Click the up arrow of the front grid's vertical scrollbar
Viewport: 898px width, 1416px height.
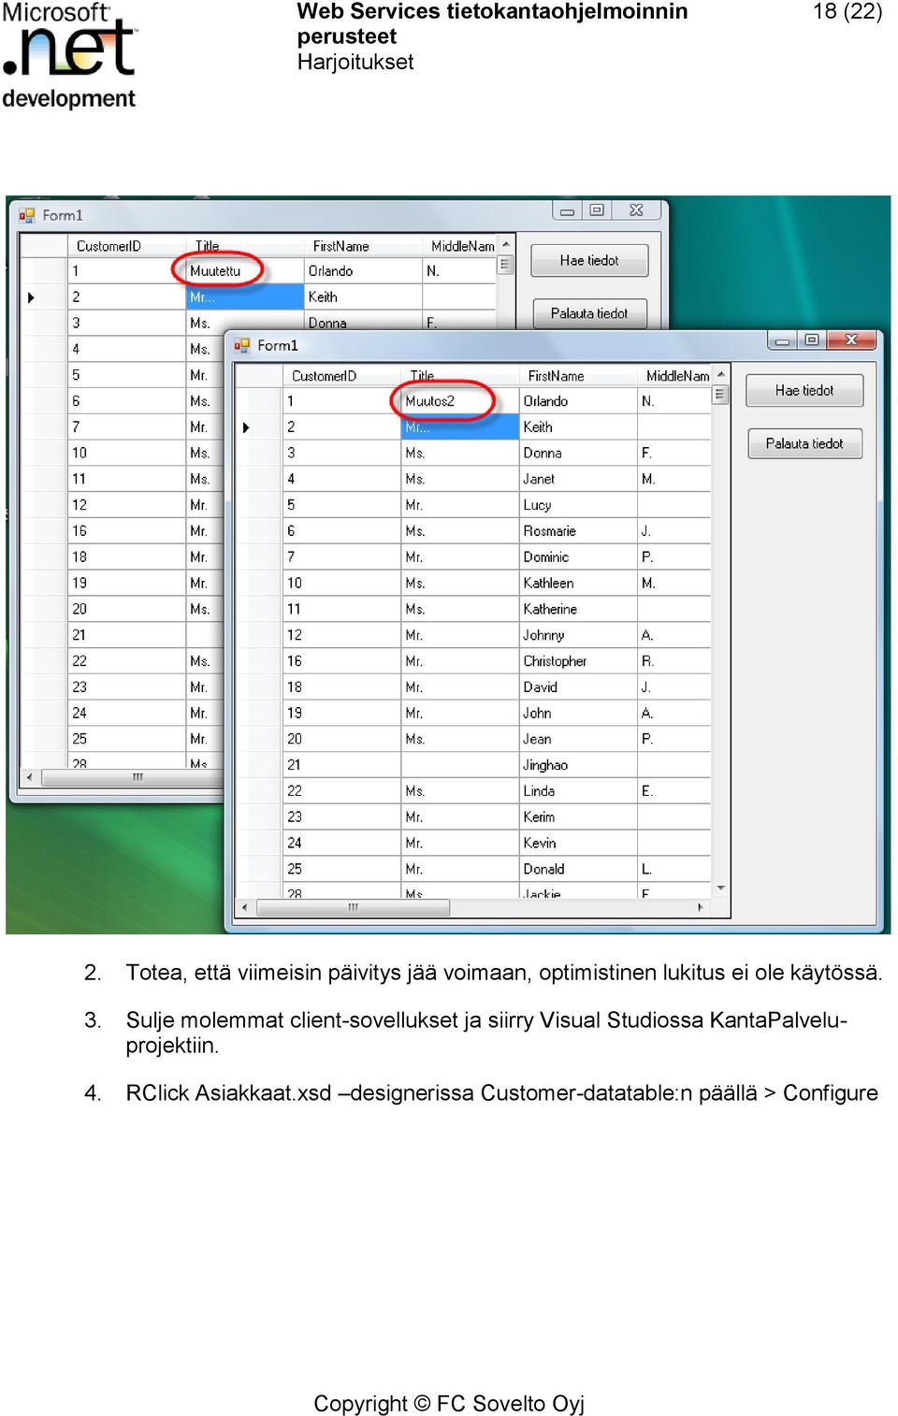(x=720, y=374)
